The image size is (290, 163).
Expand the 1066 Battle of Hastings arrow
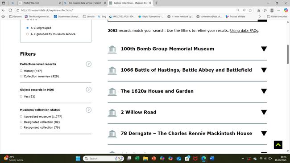(x=264, y=70)
